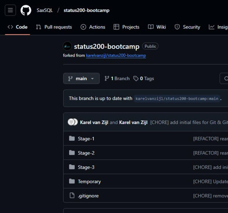Screen dimensions: 228x213
Task: Expand the main branch dropdown
Action: tap(81, 78)
